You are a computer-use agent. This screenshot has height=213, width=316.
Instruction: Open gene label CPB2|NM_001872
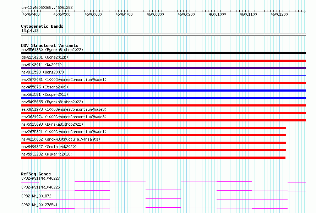(36, 196)
